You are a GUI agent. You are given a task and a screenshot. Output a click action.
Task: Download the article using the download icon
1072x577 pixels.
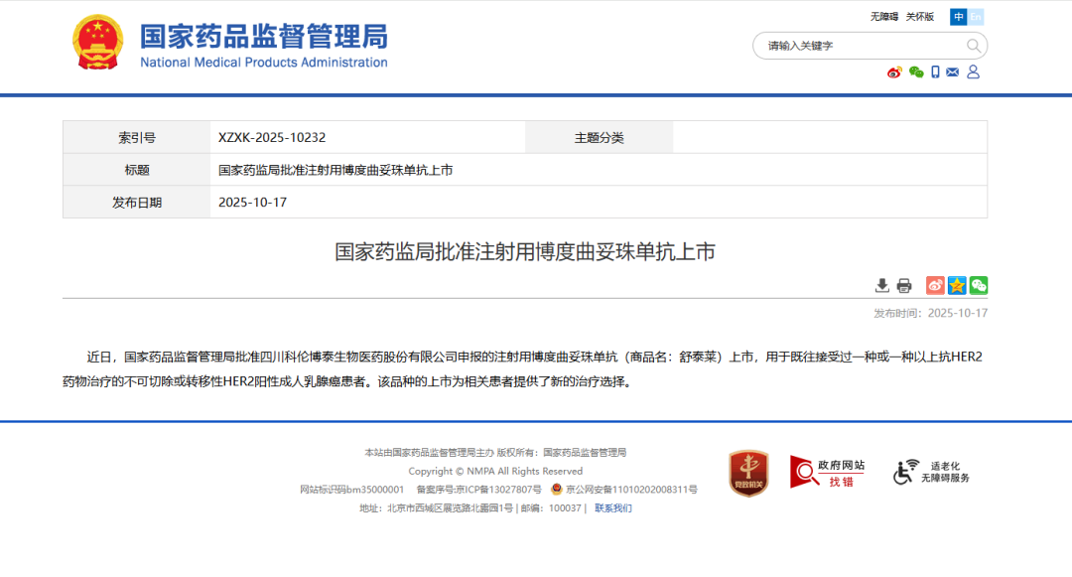pyautogui.click(x=881, y=286)
